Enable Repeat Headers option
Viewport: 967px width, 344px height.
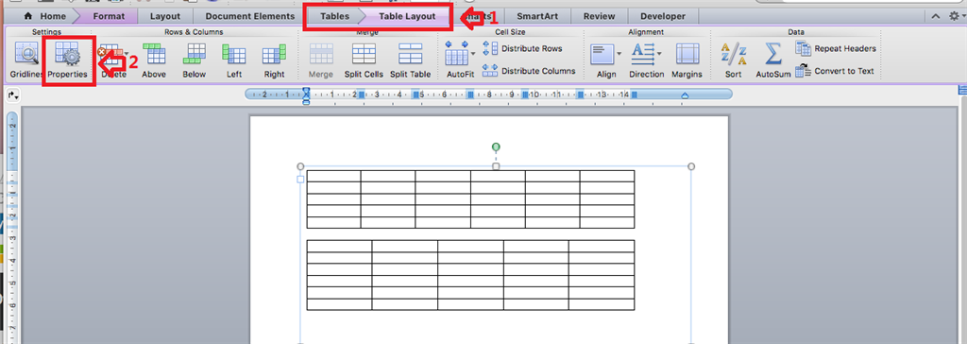(x=836, y=48)
